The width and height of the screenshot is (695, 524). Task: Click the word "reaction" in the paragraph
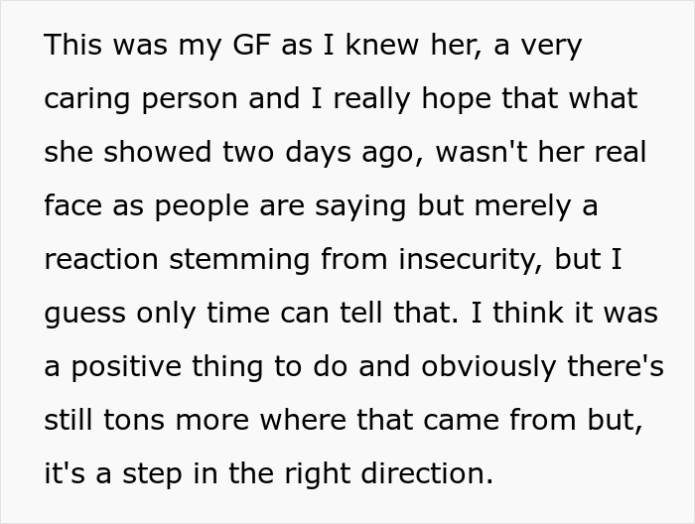click(x=102, y=260)
